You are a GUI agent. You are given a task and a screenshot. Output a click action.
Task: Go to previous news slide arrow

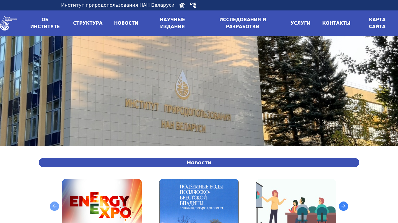click(54, 206)
